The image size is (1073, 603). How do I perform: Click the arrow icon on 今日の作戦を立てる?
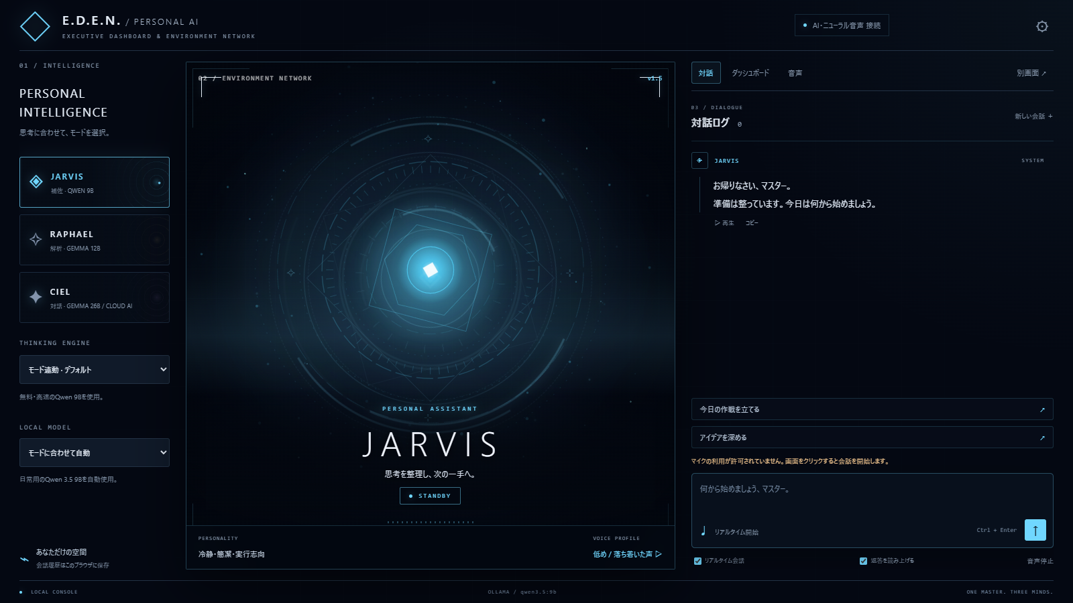(1042, 410)
